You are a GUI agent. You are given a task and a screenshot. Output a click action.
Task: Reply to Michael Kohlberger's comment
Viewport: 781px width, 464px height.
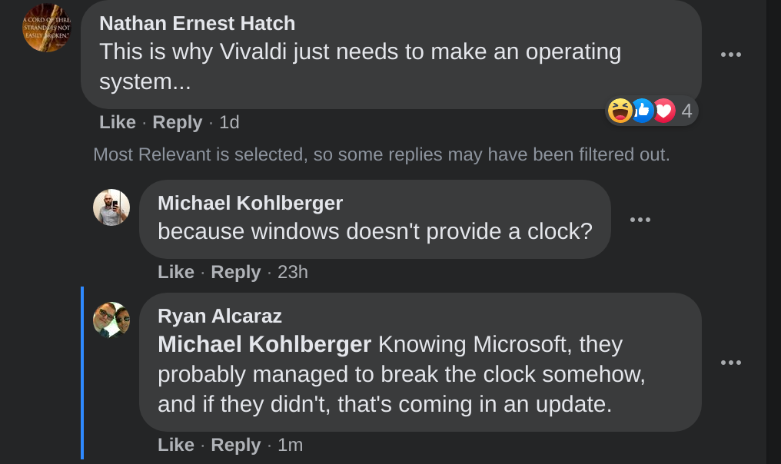236,272
